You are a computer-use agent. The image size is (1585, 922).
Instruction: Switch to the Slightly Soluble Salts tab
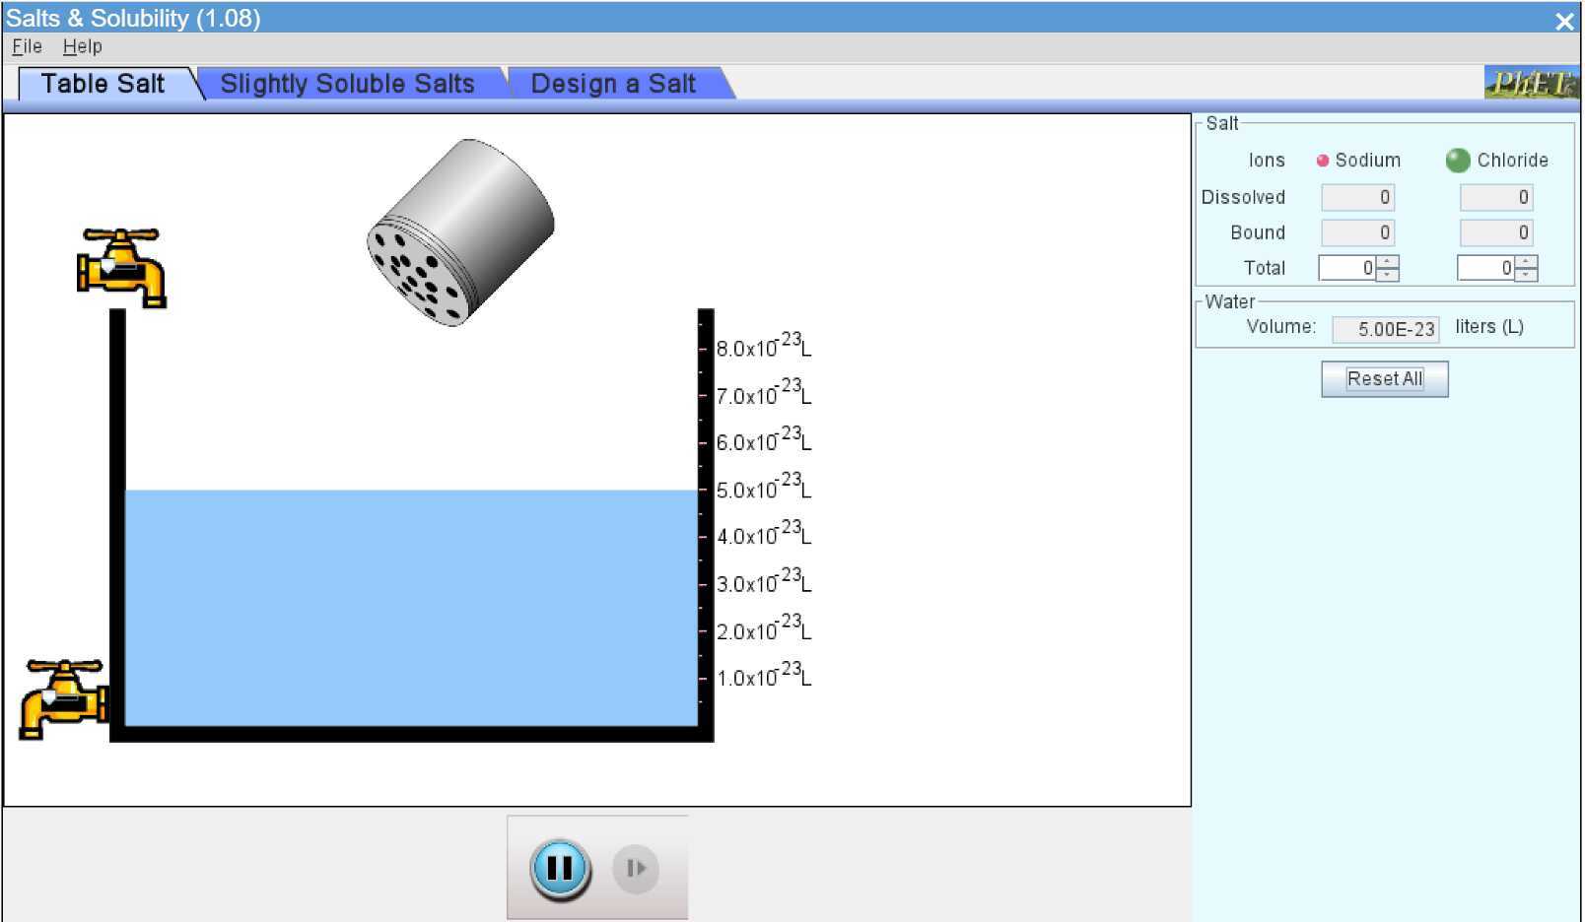(349, 84)
